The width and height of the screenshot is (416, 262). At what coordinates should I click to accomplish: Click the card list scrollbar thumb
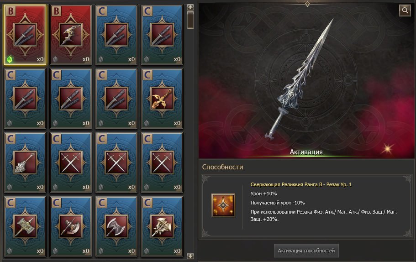tap(190, 20)
